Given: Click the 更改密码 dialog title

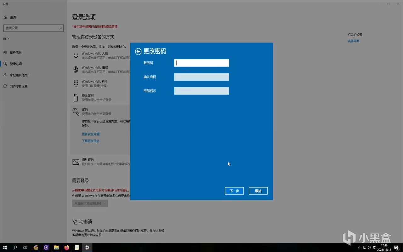Looking at the screenshot, I should [x=155, y=51].
